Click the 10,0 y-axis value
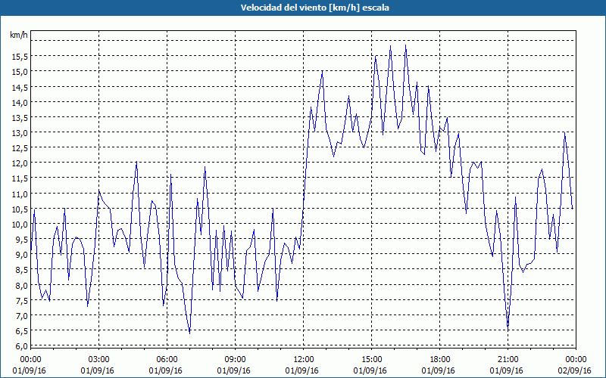The image size is (606, 378). coord(20,224)
